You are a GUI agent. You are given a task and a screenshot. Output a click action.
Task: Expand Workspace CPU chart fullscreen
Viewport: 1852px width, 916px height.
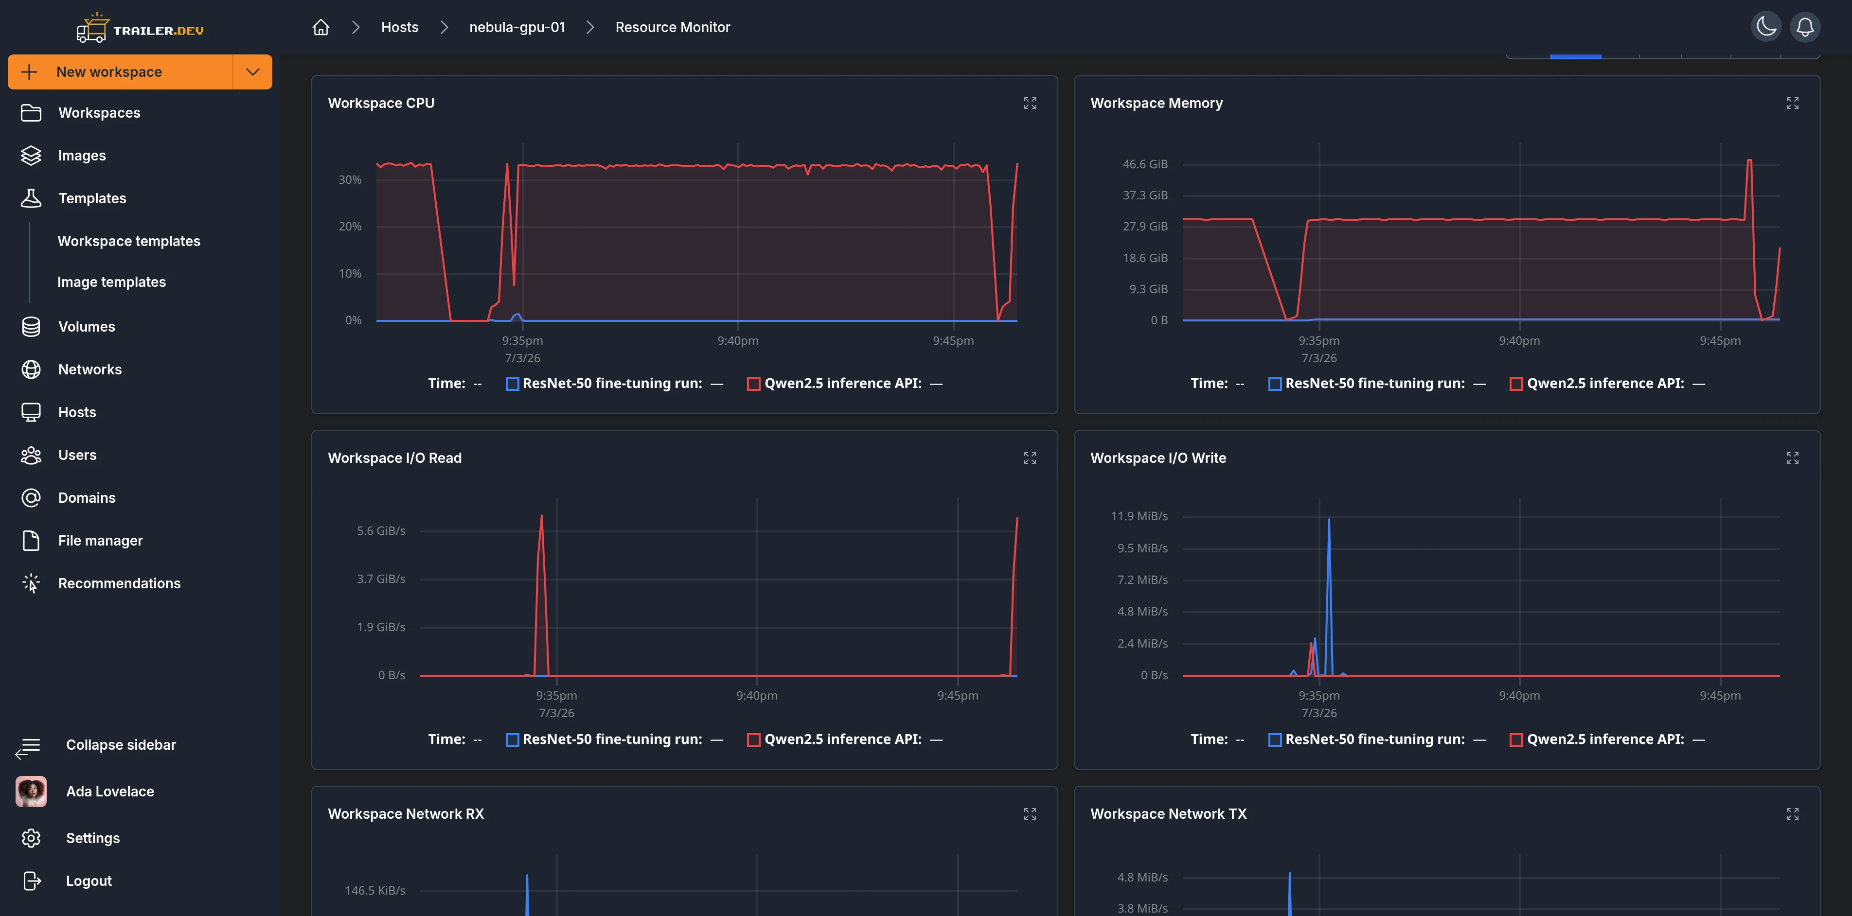point(1030,104)
